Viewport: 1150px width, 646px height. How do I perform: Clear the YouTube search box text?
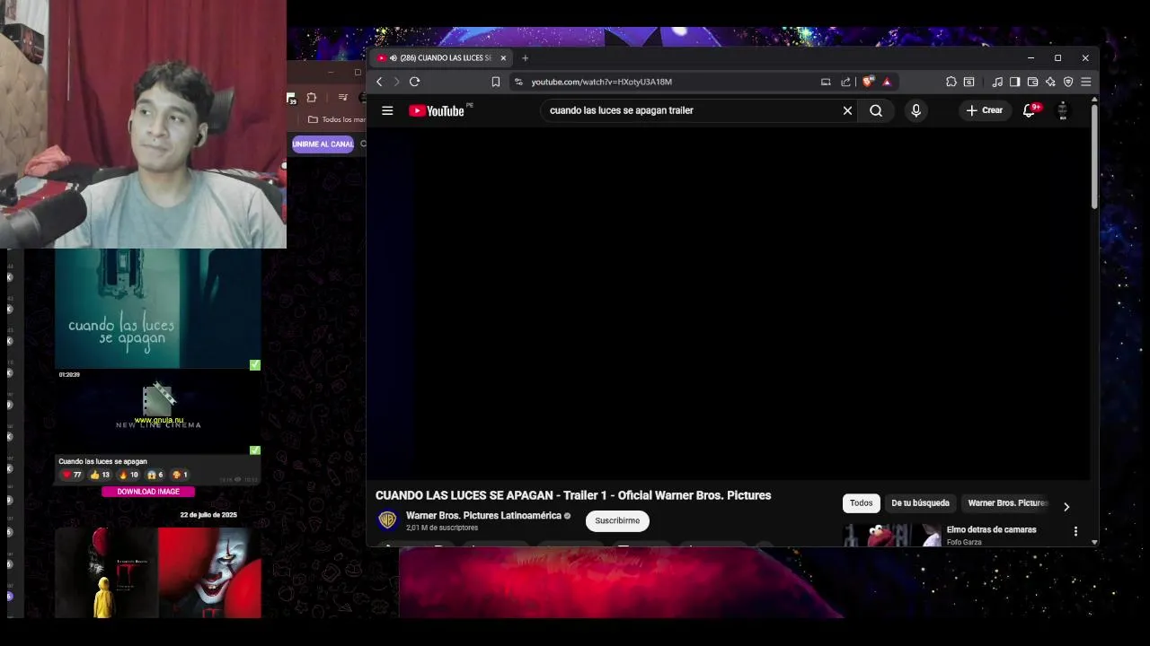click(x=847, y=110)
